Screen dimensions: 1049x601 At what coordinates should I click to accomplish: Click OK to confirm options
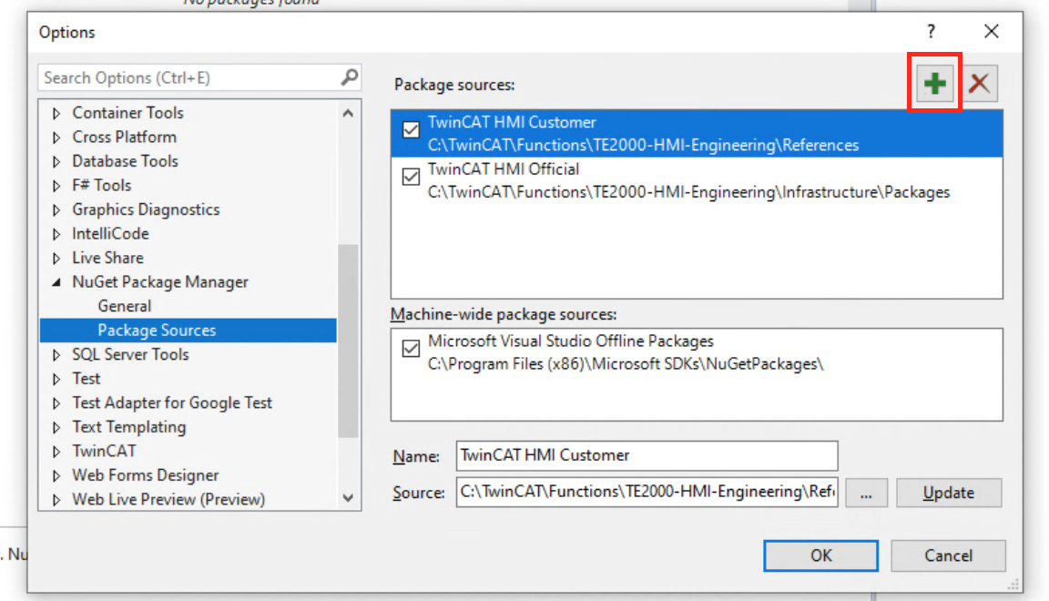tap(820, 555)
